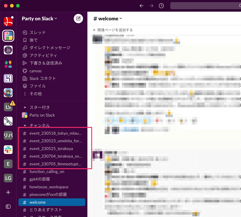The image size is (241, 217).
Task: Open the raccoon mascot workspace
Action: [x=8, y=93]
